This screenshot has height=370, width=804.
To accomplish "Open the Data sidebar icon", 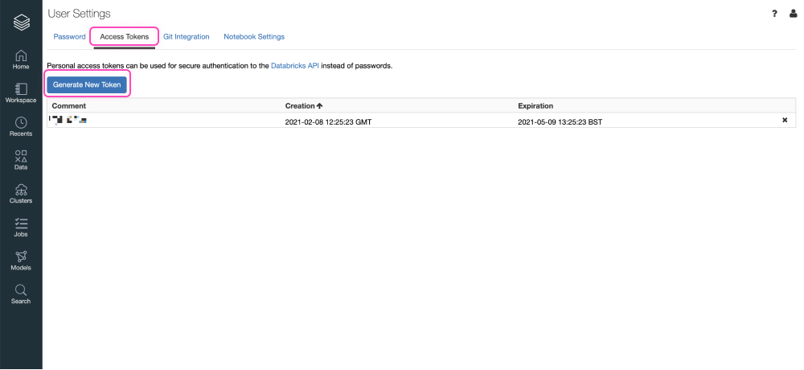I will click(x=21, y=160).
